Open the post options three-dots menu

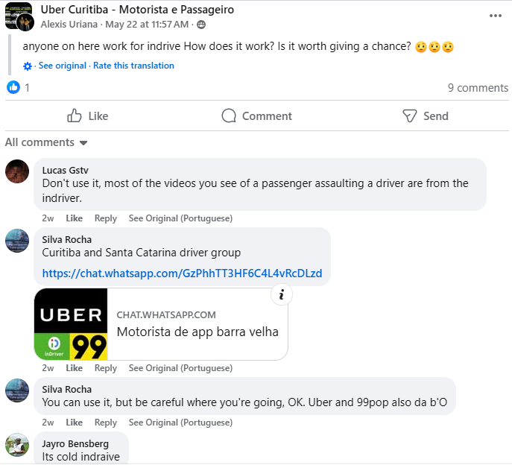(496, 15)
